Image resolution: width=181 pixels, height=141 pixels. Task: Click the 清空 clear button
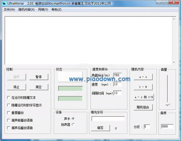pos(39,87)
